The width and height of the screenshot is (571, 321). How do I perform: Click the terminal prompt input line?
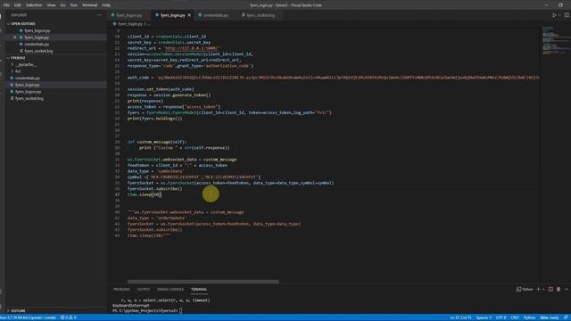[147, 311]
